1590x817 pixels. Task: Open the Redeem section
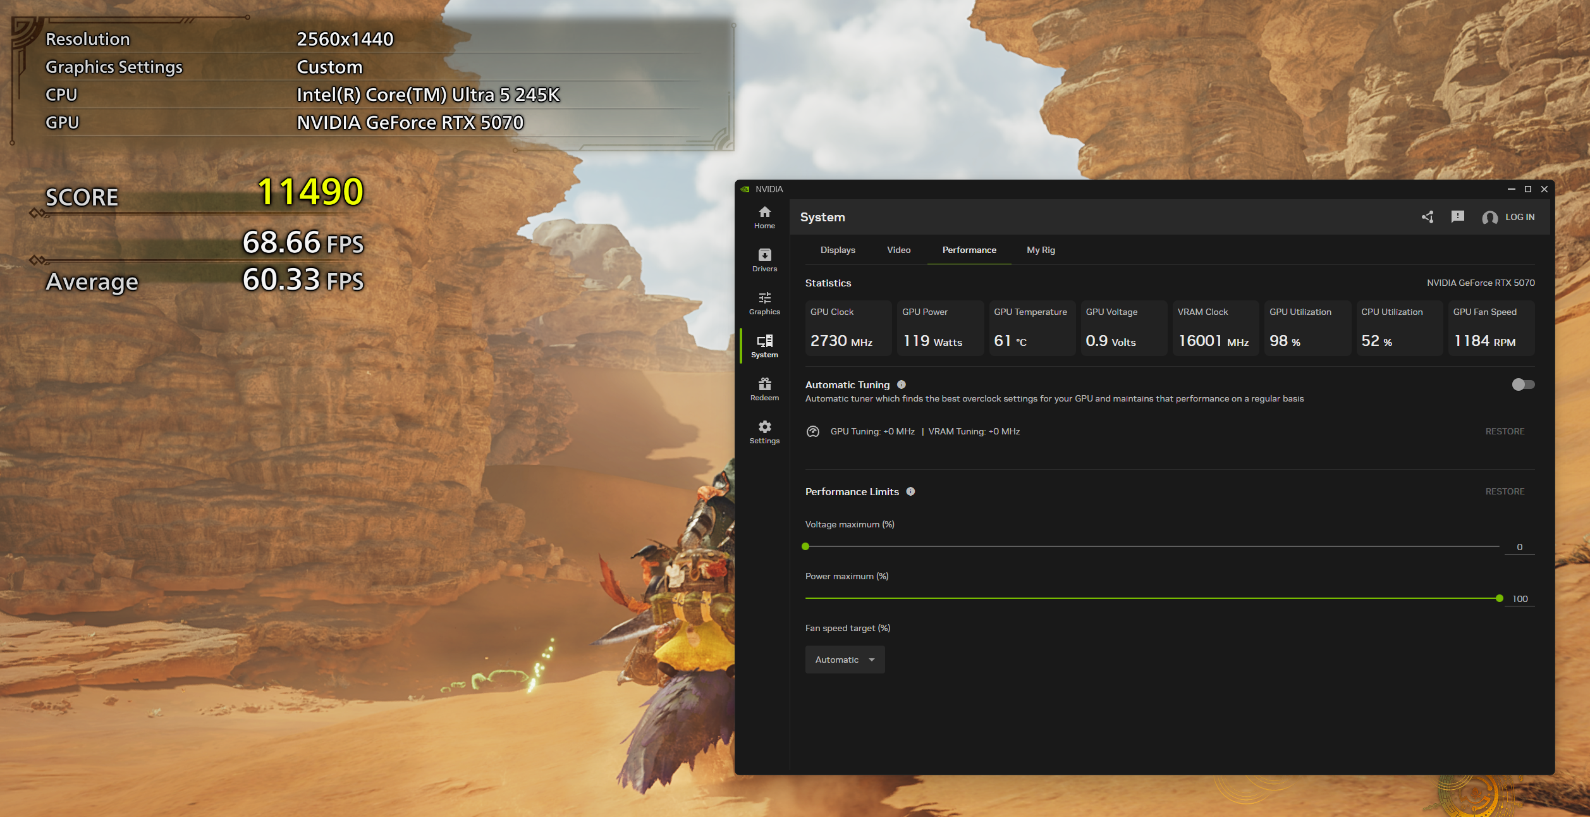coord(764,389)
